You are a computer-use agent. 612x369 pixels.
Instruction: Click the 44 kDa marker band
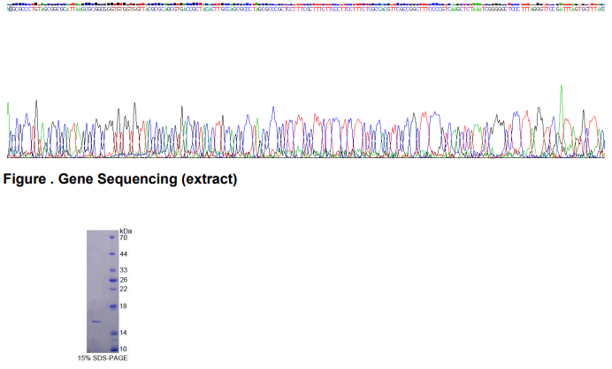coord(111,254)
